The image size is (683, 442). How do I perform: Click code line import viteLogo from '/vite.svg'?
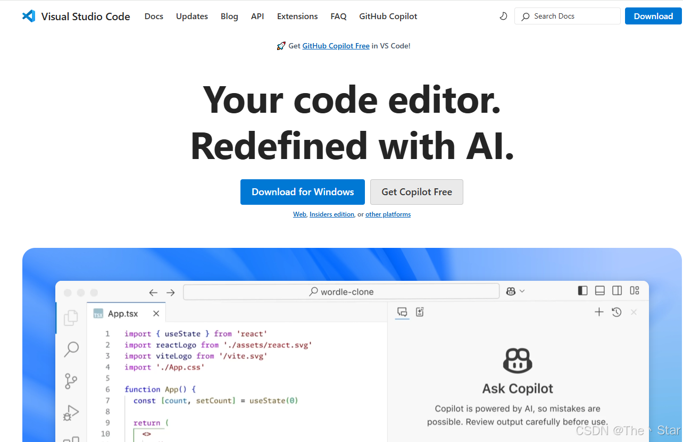coord(196,356)
